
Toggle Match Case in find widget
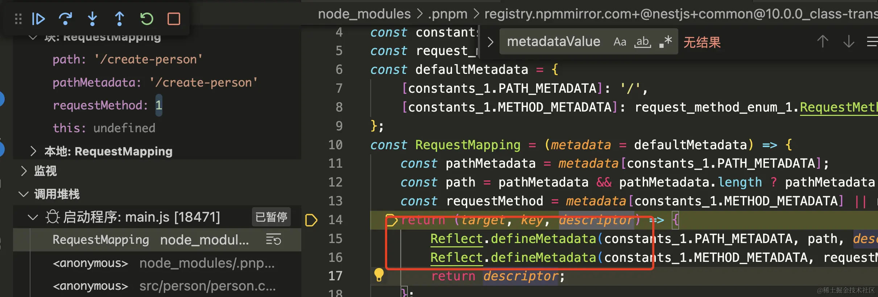[x=620, y=42]
